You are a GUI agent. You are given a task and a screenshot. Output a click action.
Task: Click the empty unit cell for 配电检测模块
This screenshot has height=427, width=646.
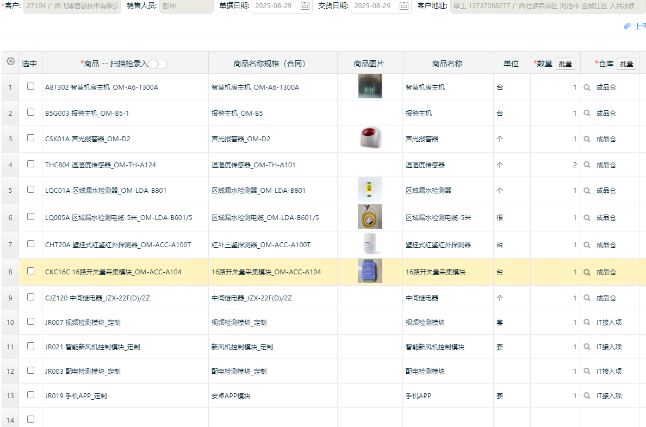(x=512, y=371)
